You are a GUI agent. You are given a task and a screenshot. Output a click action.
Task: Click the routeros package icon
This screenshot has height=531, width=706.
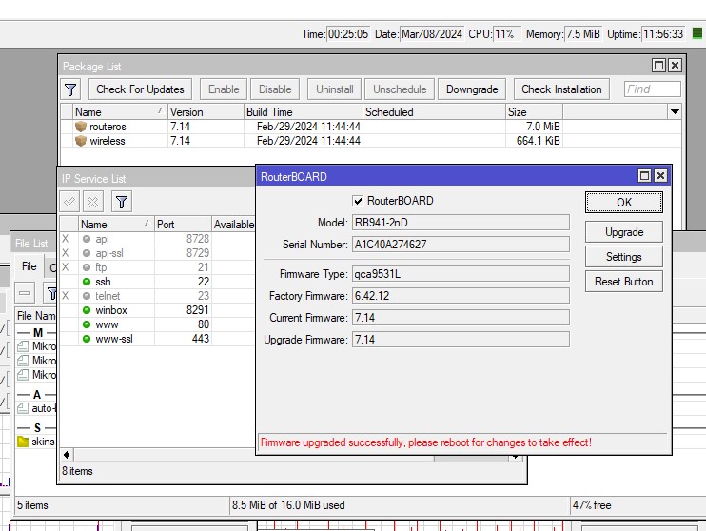pos(81,127)
